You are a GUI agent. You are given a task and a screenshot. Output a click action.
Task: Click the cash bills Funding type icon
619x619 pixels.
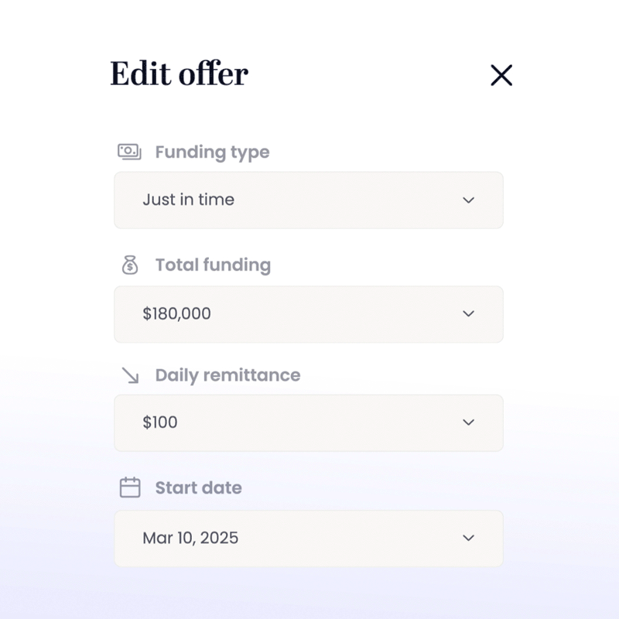(129, 152)
